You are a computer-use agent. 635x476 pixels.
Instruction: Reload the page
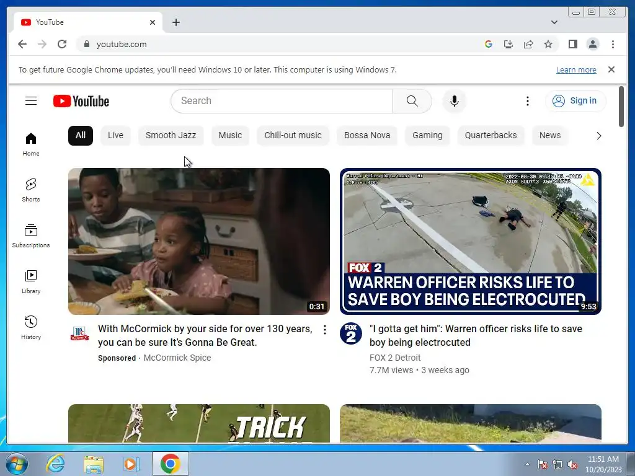point(62,44)
